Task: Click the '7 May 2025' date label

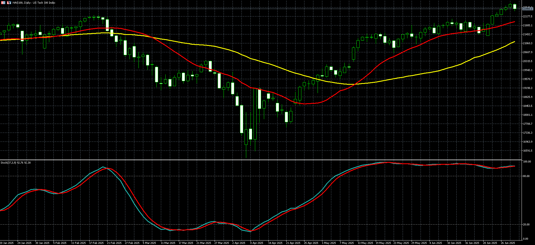Action: pos(347,243)
